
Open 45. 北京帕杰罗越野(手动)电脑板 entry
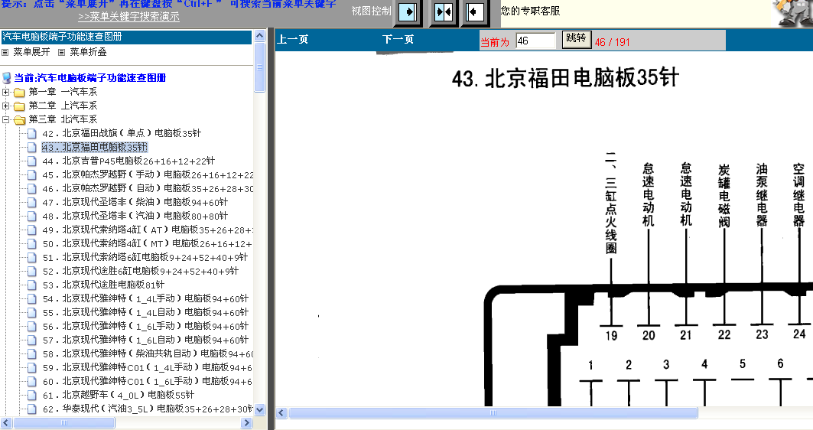(x=148, y=174)
